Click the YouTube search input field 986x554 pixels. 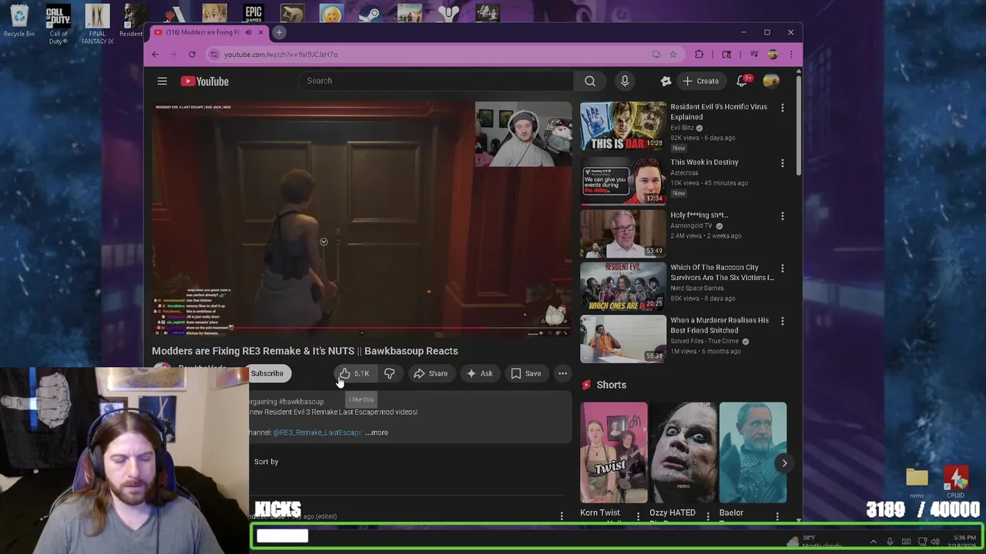coord(435,81)
